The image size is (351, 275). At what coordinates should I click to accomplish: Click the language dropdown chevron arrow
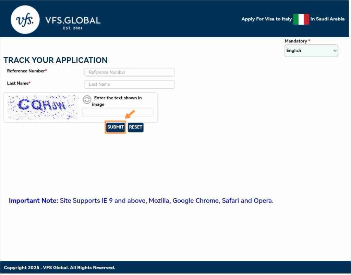coord(335,51)
